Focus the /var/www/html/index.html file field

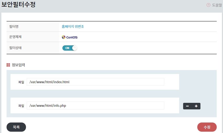click(x=95, y=82)
